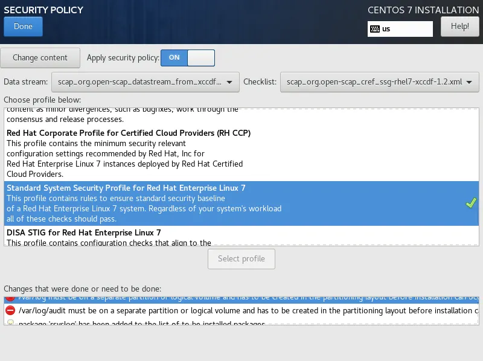Screen dimensions: 483x361
Task: Click the Select profile button
Action: click(x=241, y=259)
